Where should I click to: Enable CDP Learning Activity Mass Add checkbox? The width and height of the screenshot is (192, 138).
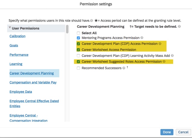click(78, 56)
